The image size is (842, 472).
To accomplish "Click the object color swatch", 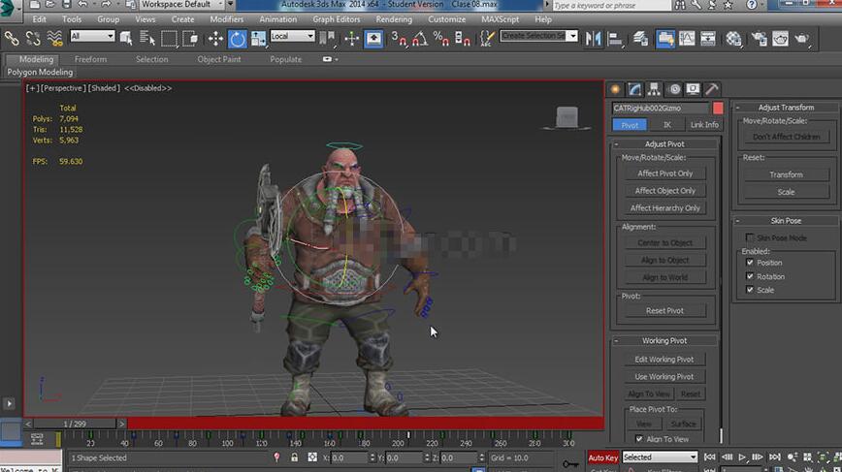I will tap(718, 108).
